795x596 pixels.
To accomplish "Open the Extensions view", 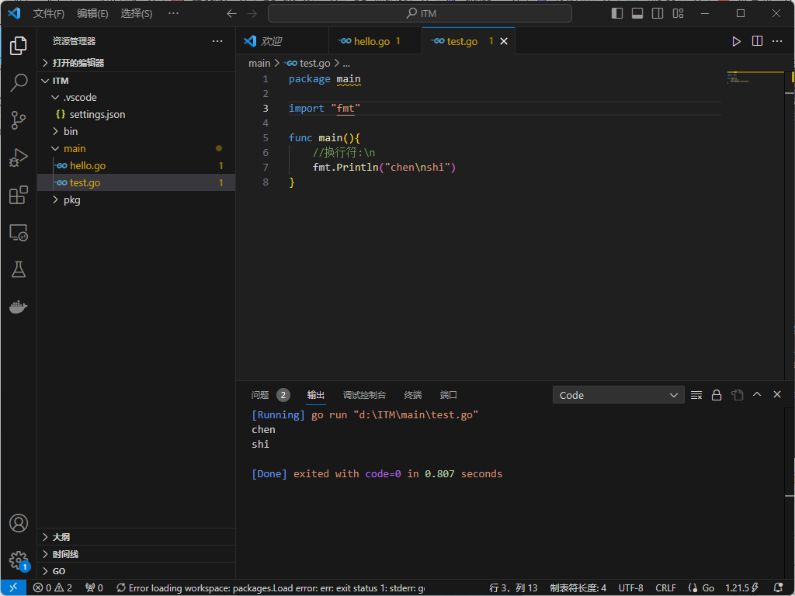I will [x=19, y=195].
